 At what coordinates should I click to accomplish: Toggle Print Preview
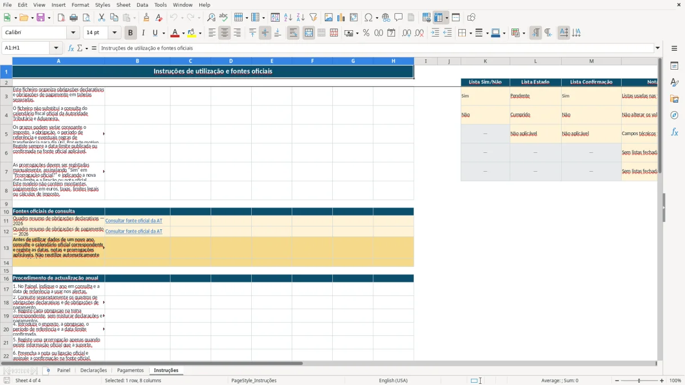[86, 18]
